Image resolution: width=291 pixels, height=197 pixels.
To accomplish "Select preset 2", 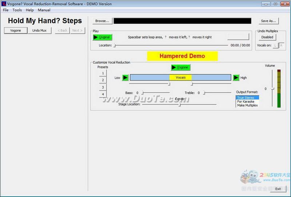I will click(x=103, y=80).
